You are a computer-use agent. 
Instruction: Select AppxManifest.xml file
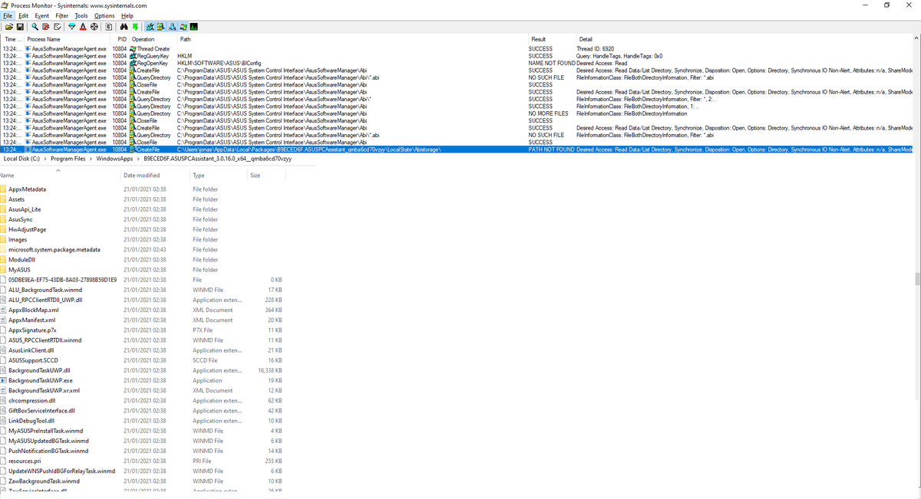coord(32,320)
